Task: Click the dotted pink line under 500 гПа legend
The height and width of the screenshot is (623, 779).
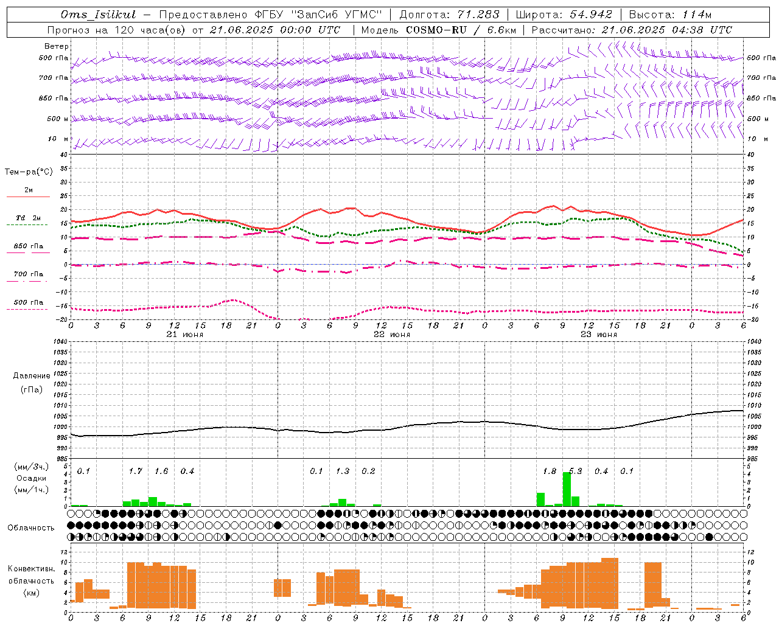Action: point(27,309)
